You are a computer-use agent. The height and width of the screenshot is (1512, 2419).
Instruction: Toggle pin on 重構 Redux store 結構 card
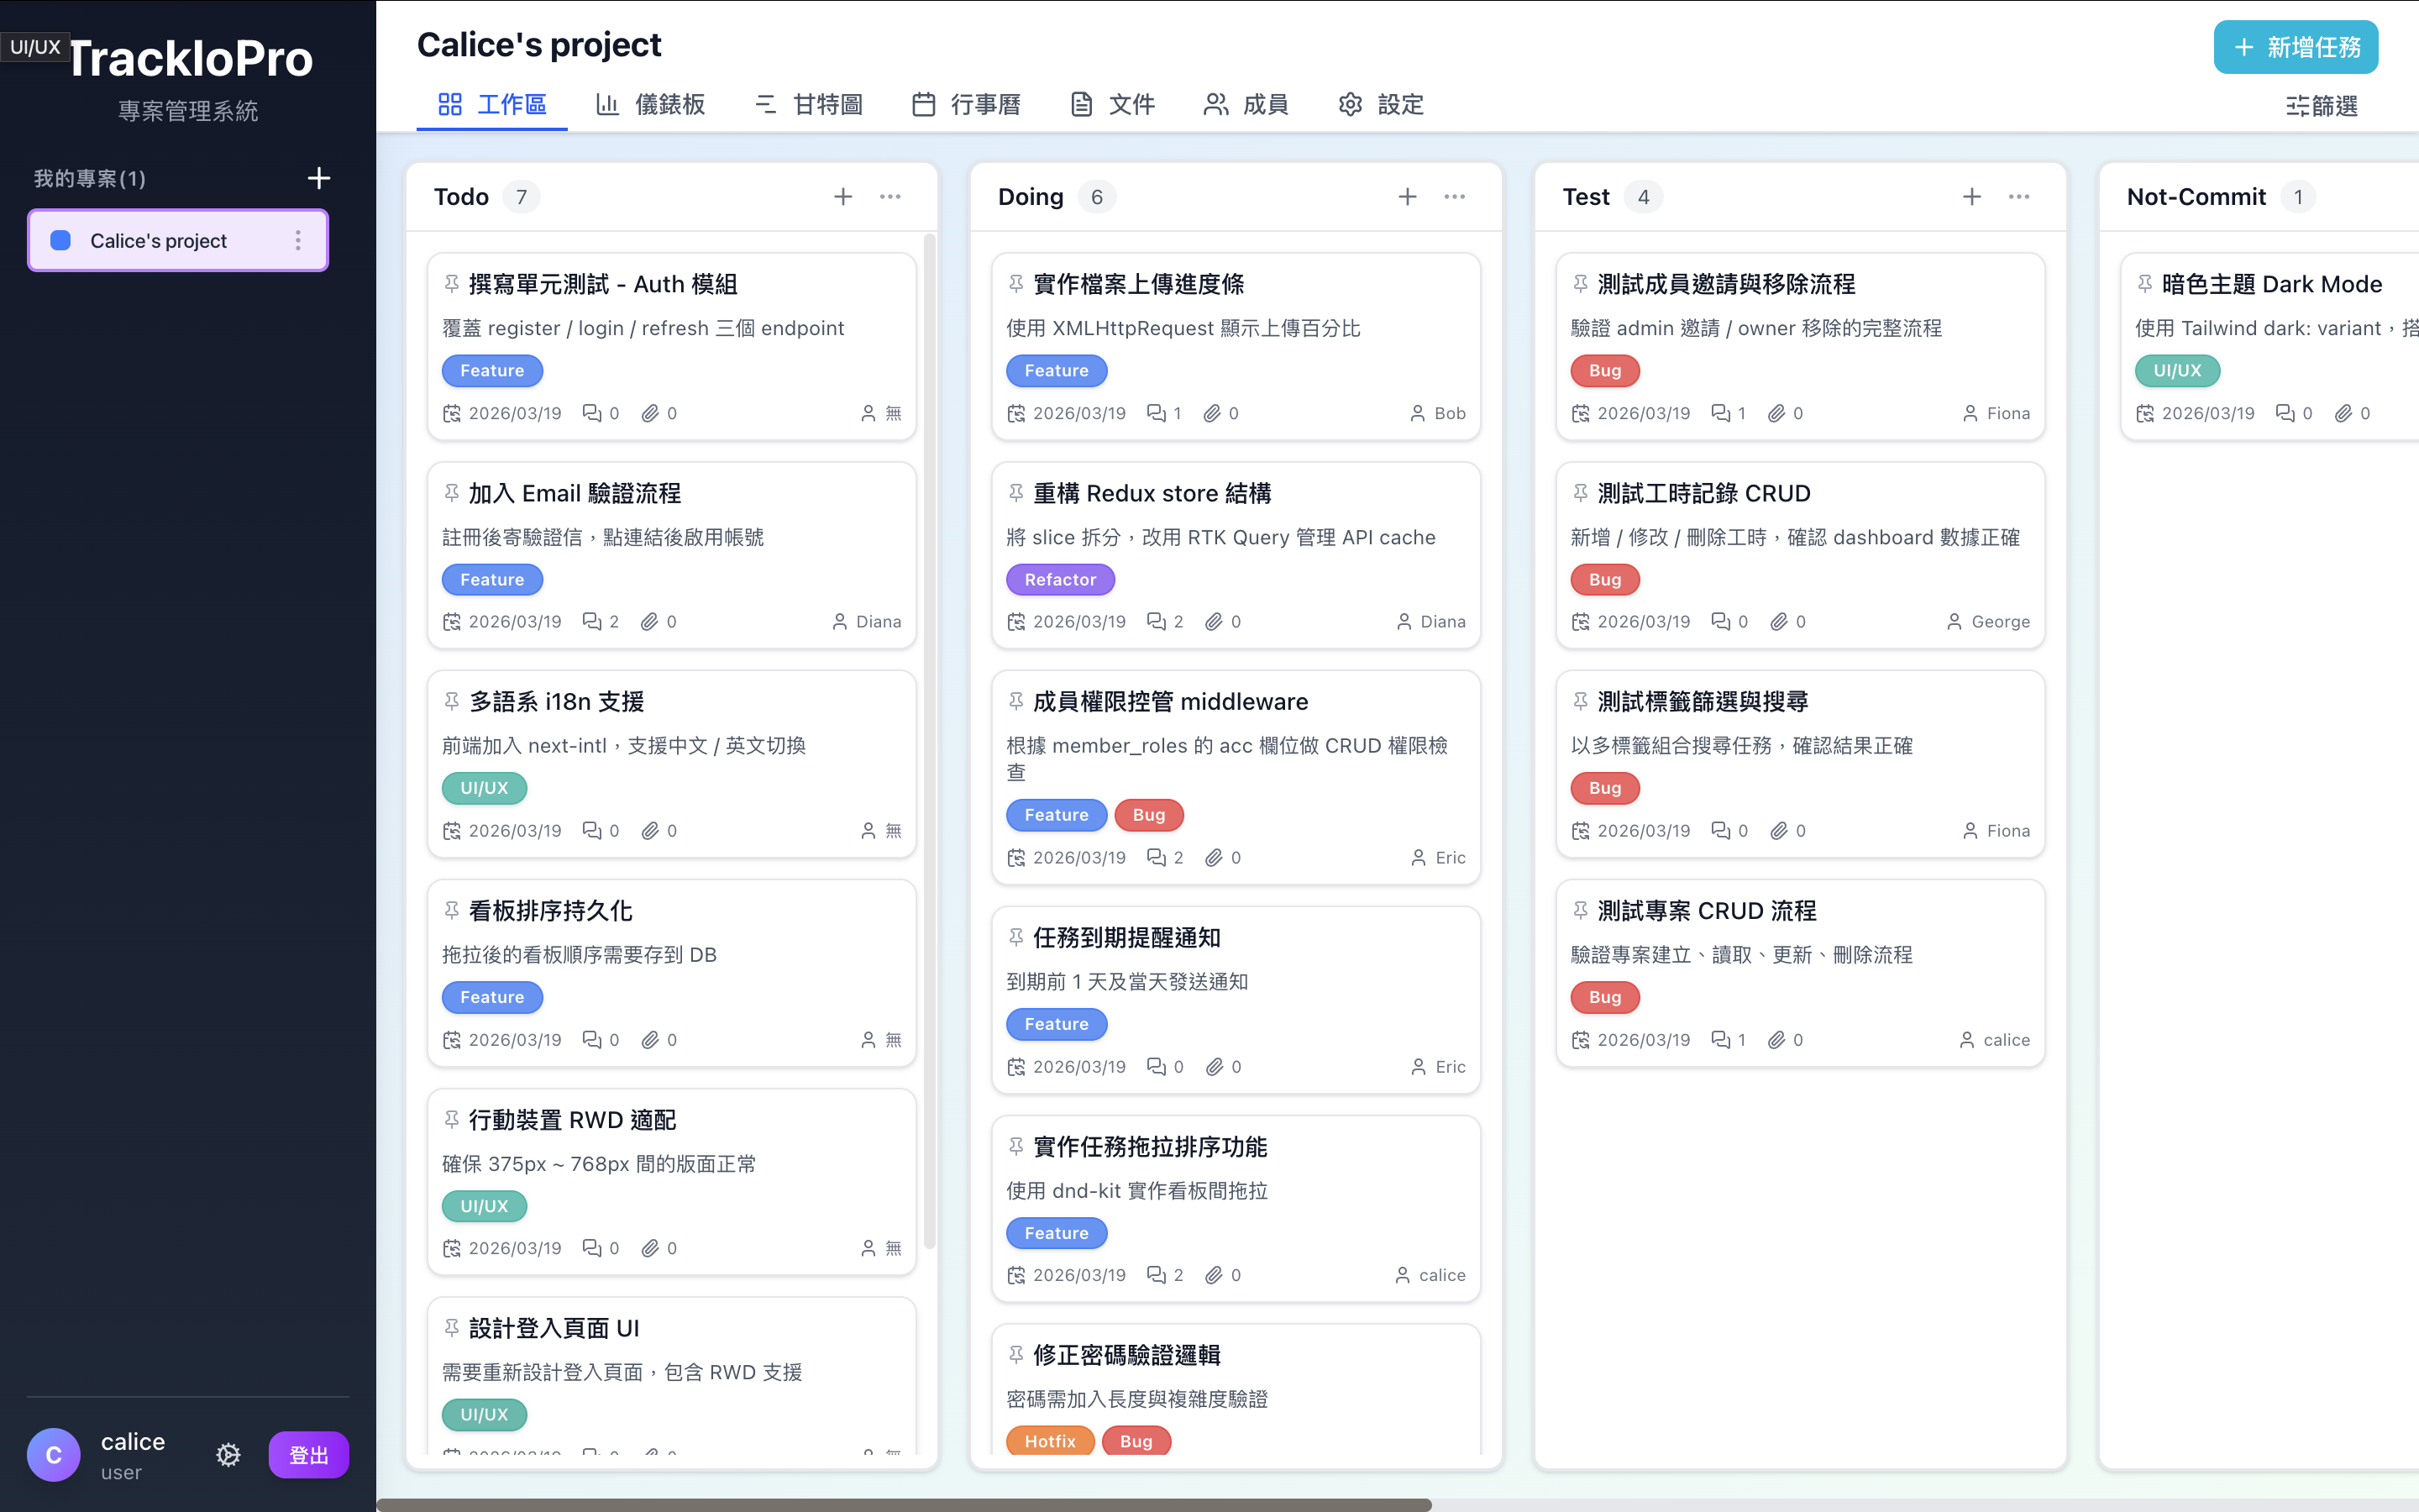point(1015,493)
